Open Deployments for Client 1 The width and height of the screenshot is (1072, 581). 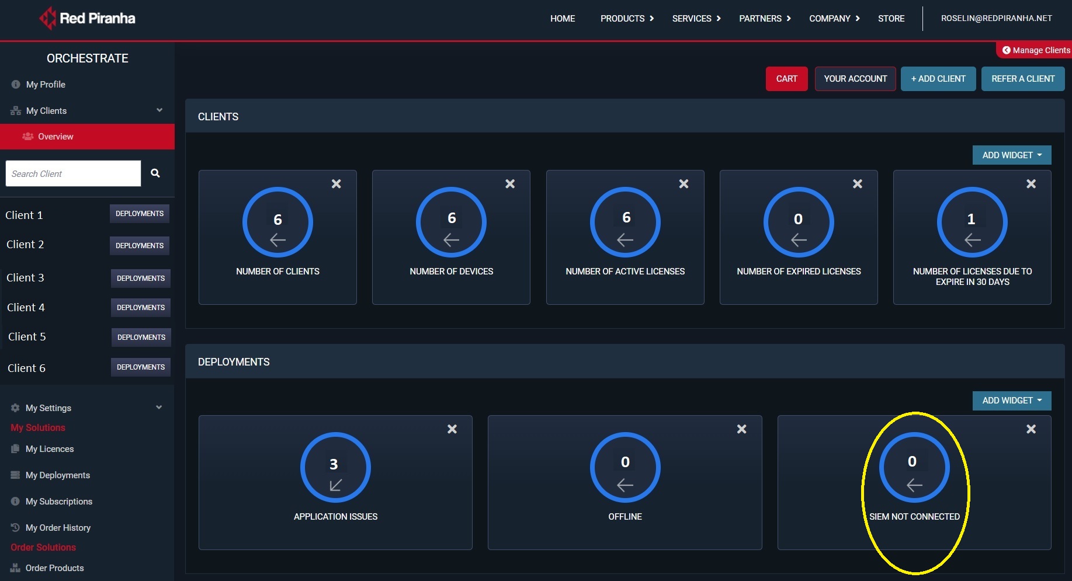pyautogui.click(x=140, y=214)
